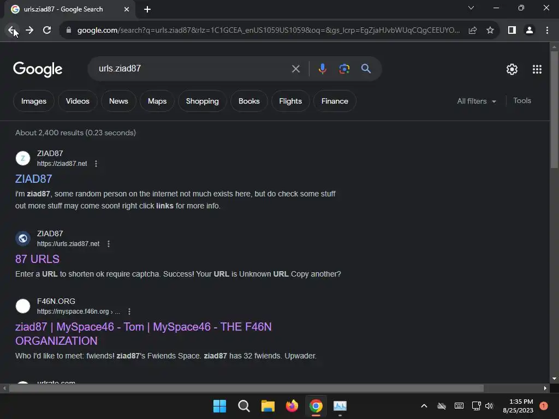Open volume control in system tray
Image resolution: width=559 pixels, height=419 pixels.
point(489,406)
